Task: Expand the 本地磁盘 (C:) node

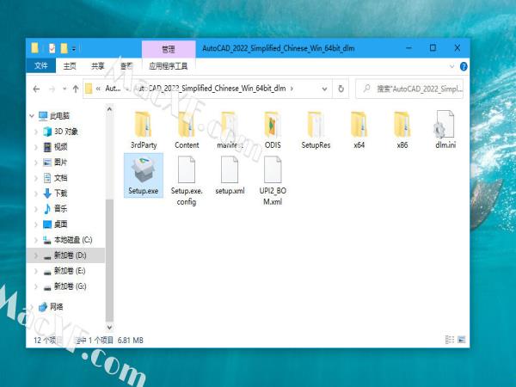Action: coord(36,240)
